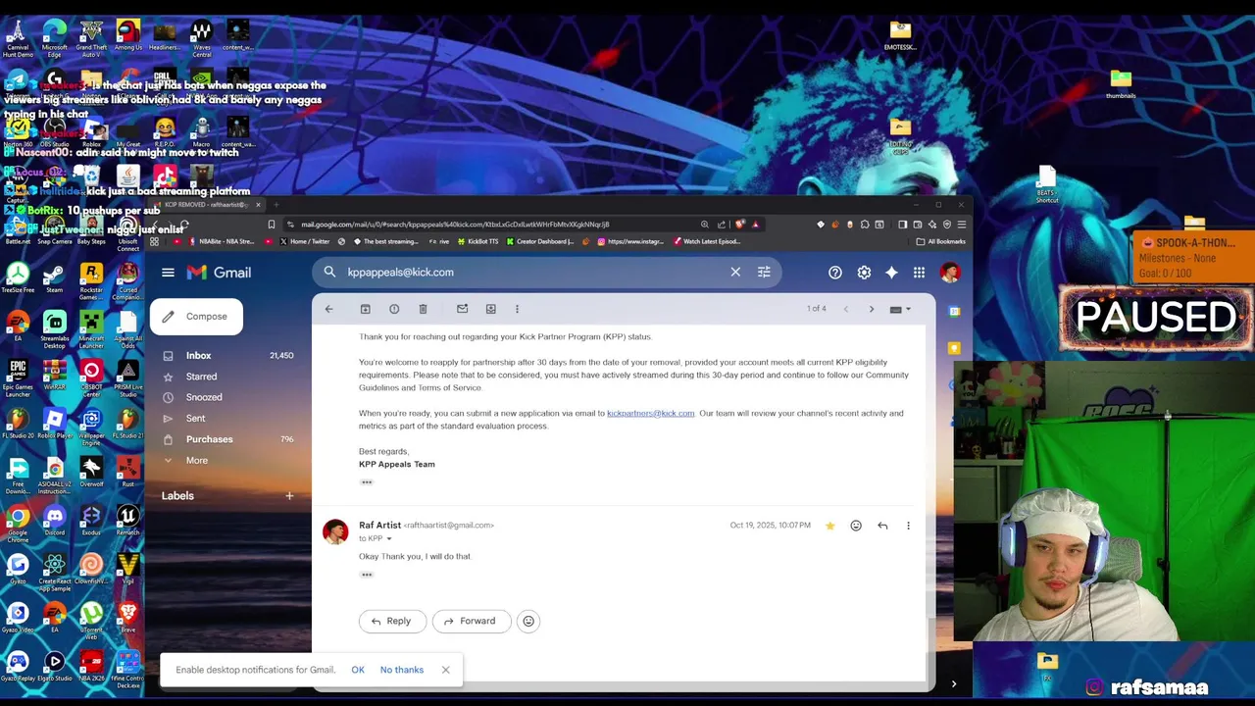Open Gmail Support help icon

pos(835,273)
